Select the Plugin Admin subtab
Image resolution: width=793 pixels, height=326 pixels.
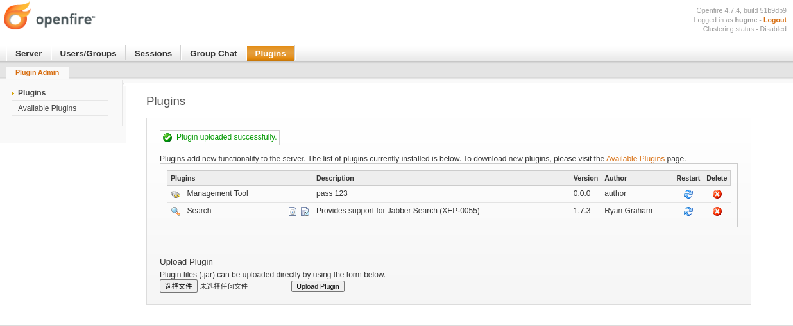(x=37, y=72)
